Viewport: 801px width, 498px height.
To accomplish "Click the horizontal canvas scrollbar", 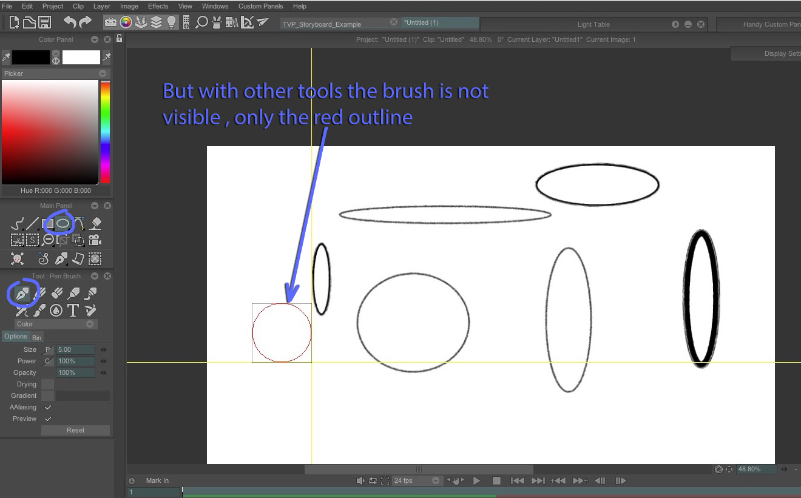I will (x=419, y=469).
